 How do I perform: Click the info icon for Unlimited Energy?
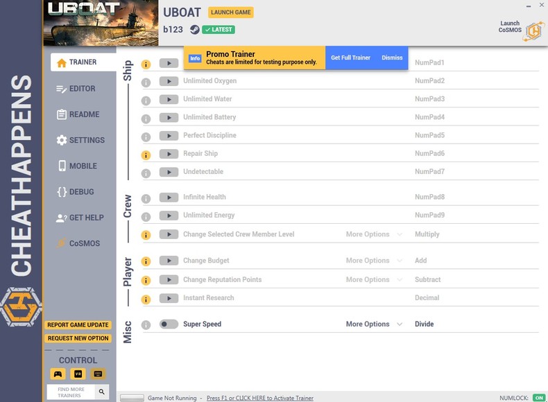146,217
